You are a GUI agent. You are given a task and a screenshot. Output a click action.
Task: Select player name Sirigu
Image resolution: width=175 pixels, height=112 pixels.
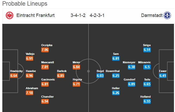pos(147,45)
